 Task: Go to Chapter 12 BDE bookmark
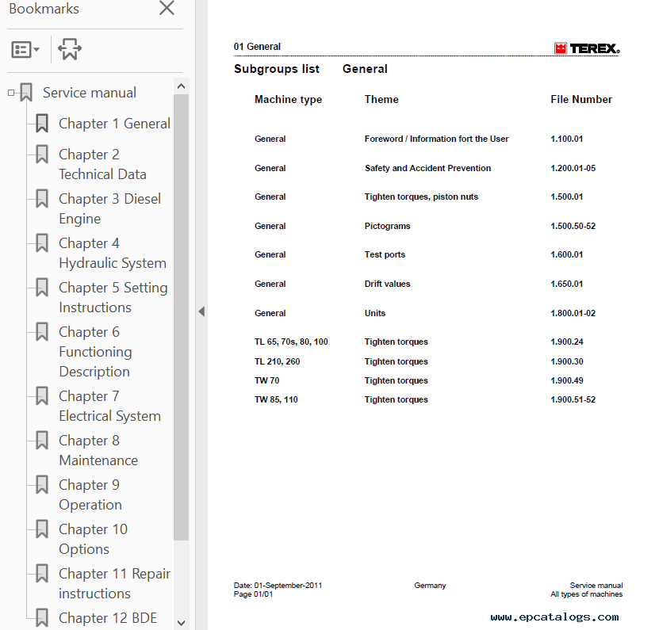coord(108,618)
